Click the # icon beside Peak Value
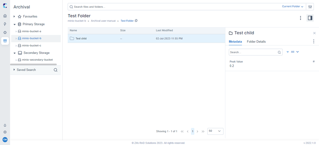This screenshot has width=319, height=145. tap(314, 62)
